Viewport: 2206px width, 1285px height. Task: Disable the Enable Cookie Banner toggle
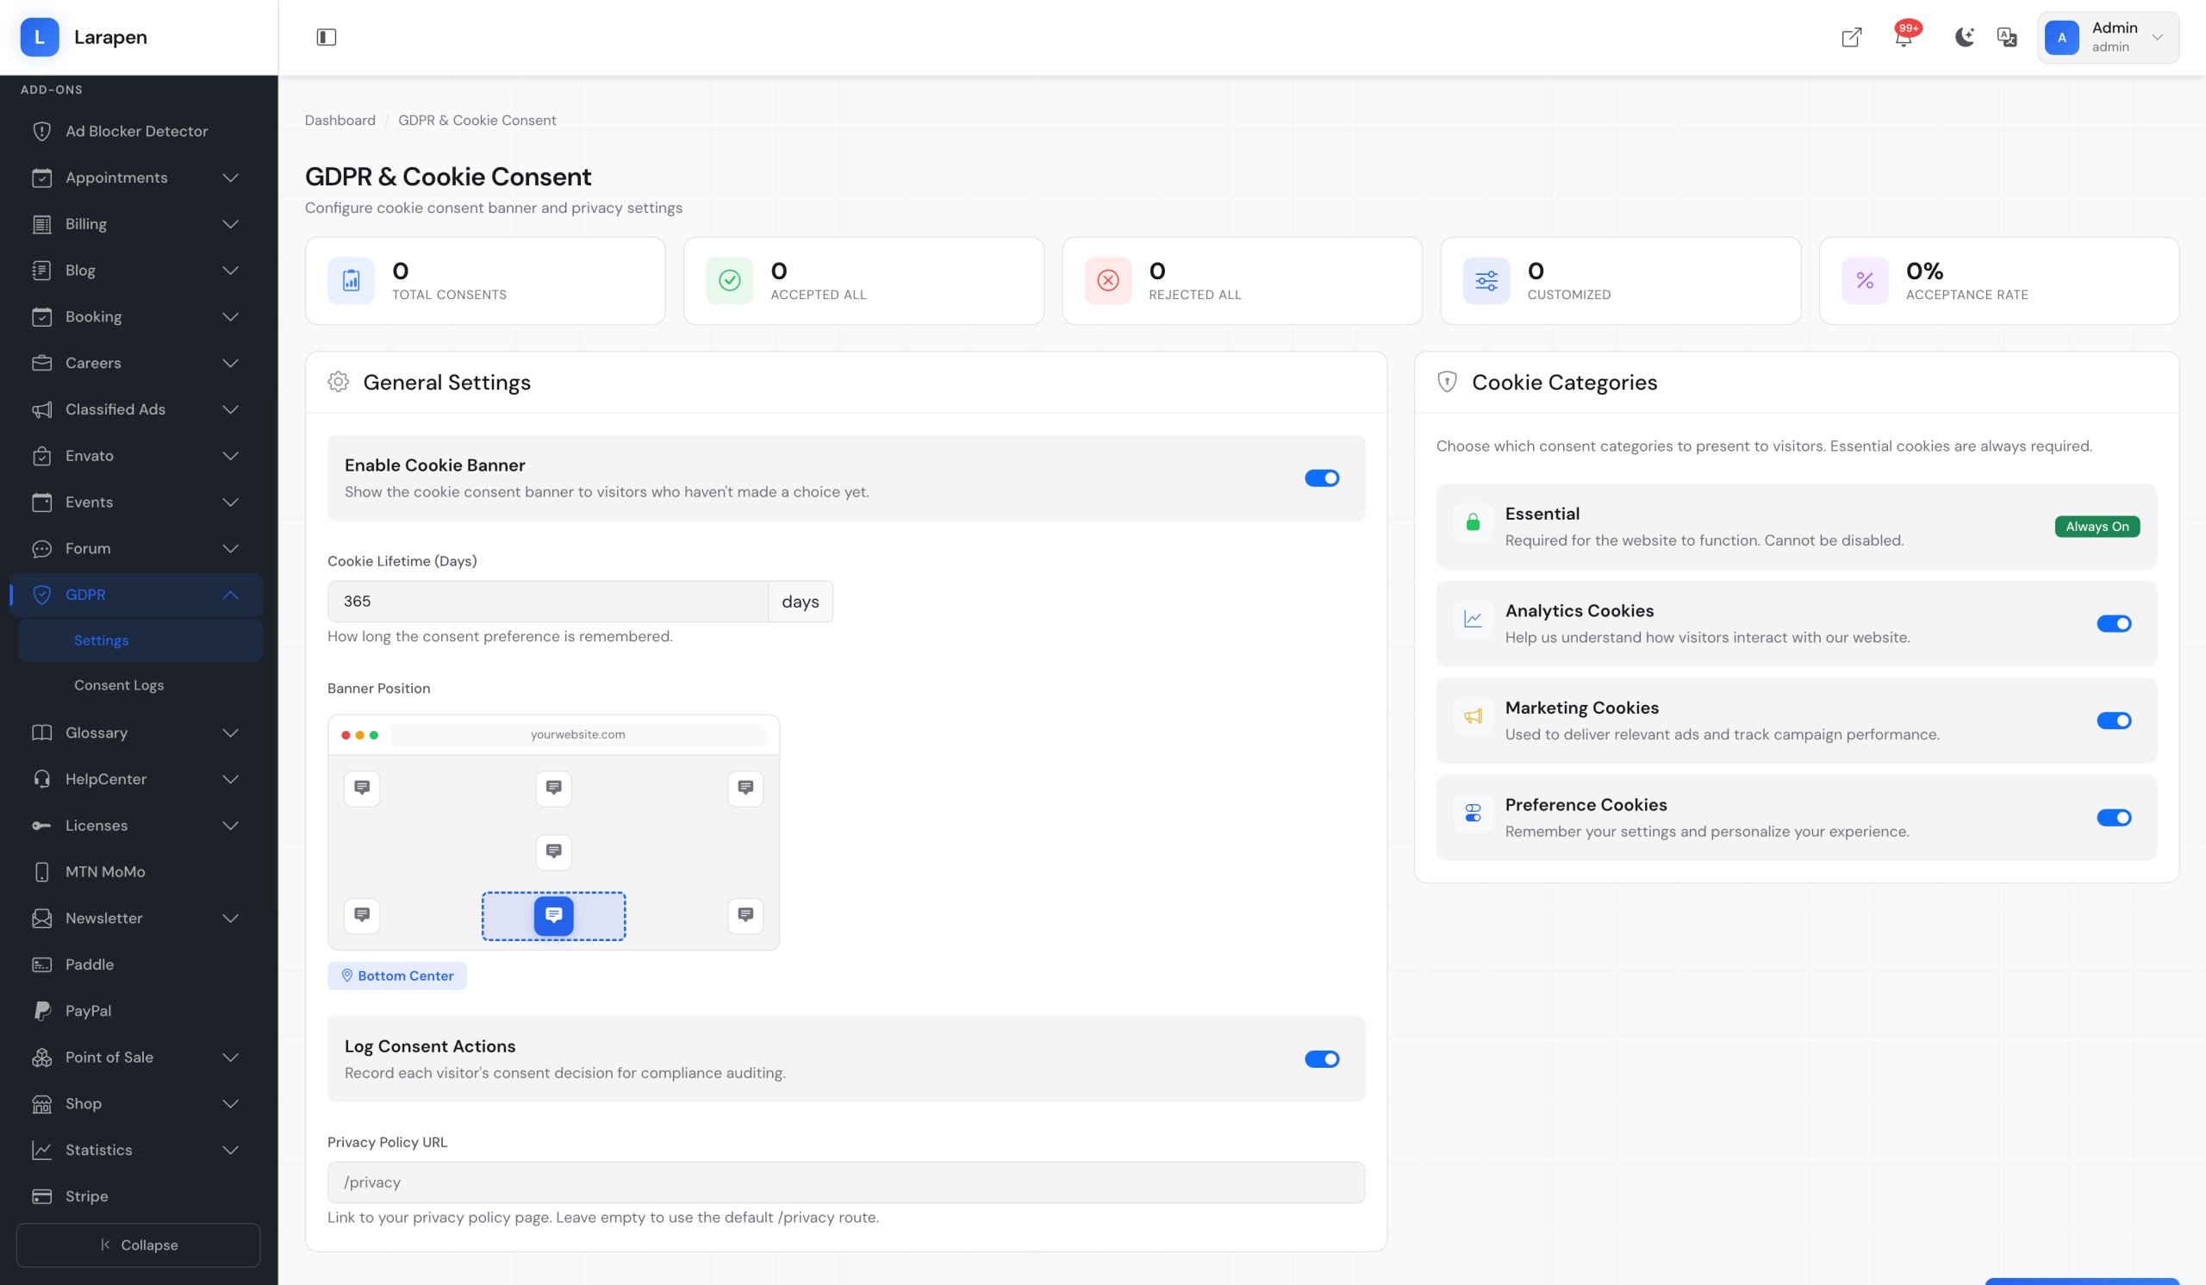pyautogui.click(x=1321, y=478)
